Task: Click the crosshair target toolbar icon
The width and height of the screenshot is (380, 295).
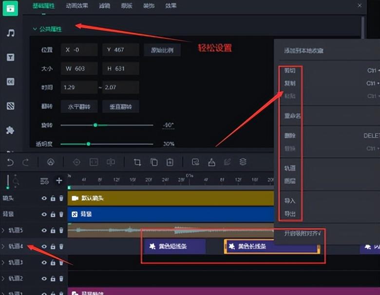Action: [76, 162]
